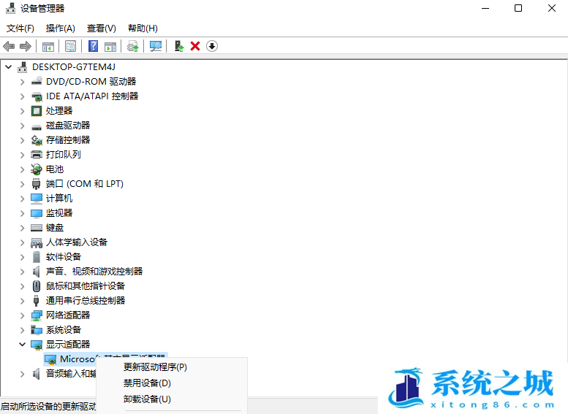Click the DVD/CD-ROM drive icon
This screenshot has height=414, width=568.
point(37,81)
